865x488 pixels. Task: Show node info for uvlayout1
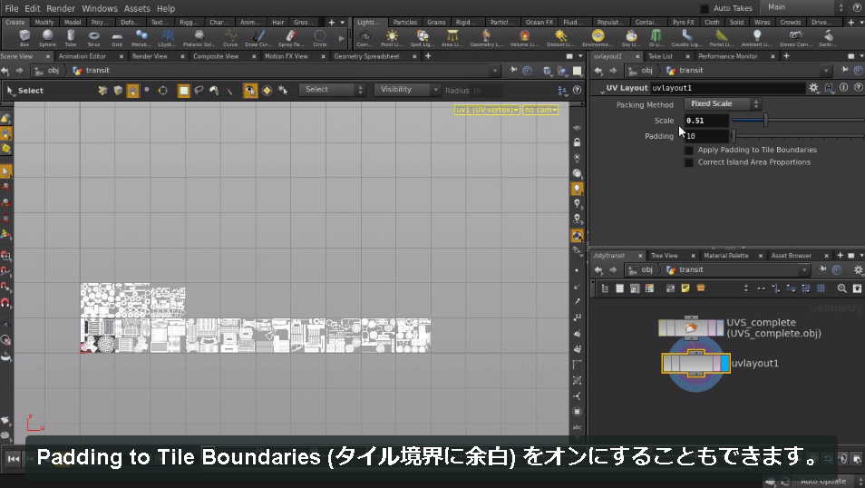click(843, 88)
